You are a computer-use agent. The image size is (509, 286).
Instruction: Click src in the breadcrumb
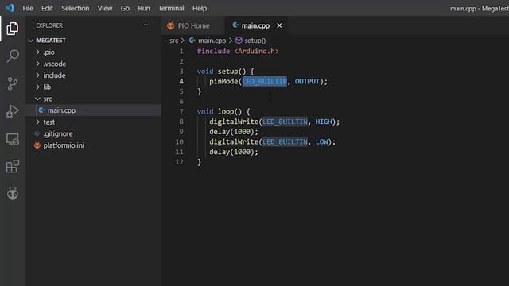click(x=174, y=41)
